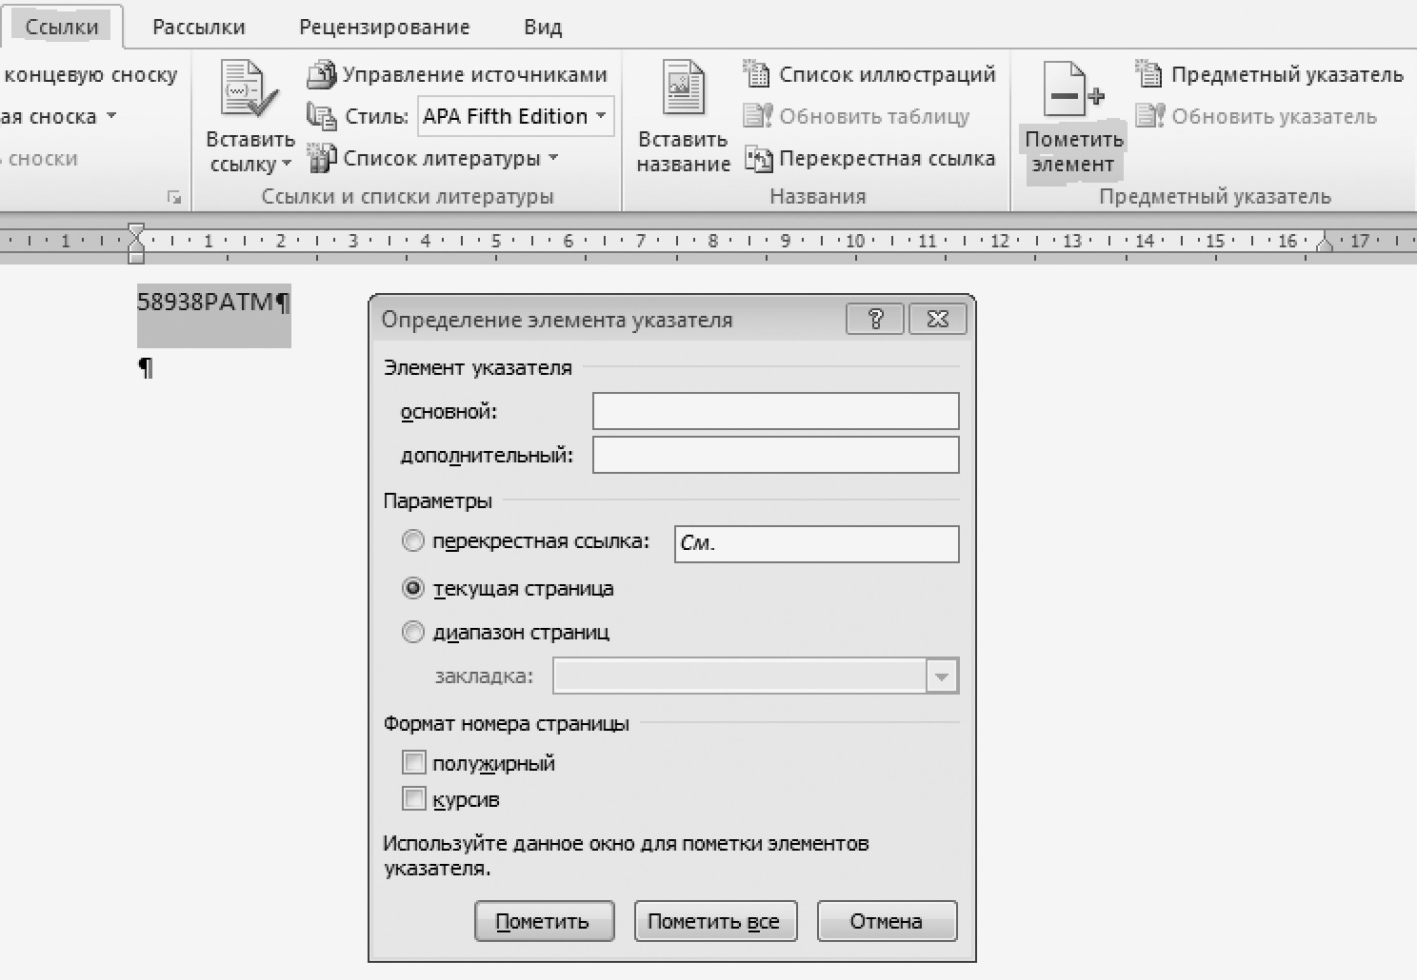This screenshot has height=980, width=1417.
Task: Tick the курсив checkbox
Action: (414, 799)
